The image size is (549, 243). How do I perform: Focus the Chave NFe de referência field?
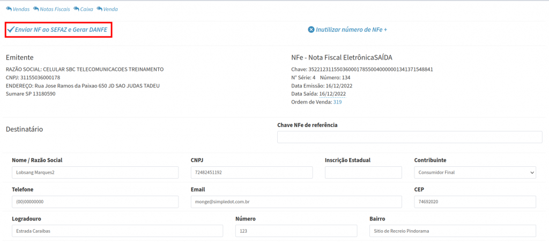(x=410, y=137)
